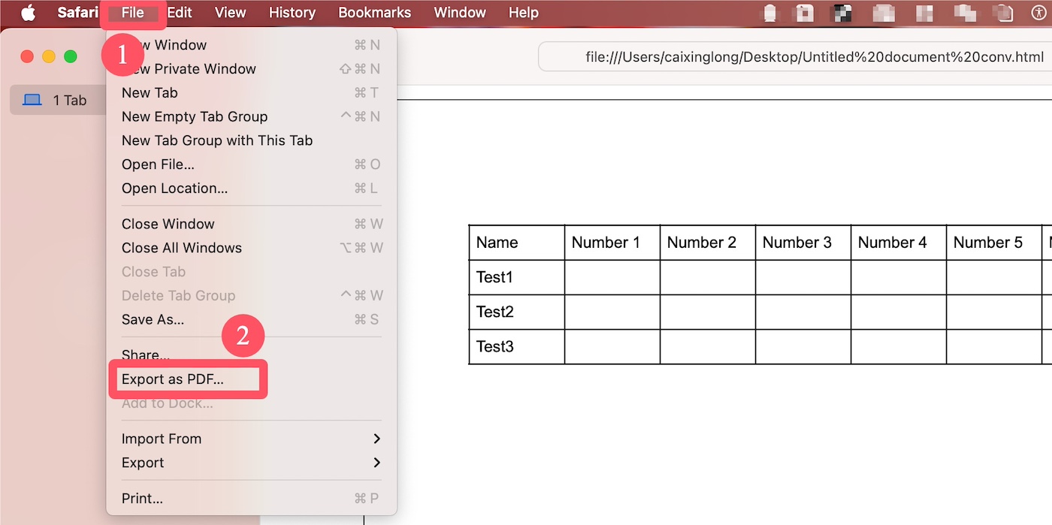Select the Open File option
The image size is (1052, 525).
click(159, 164)
